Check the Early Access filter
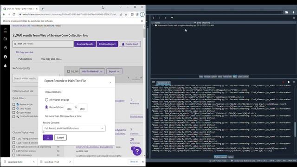 pyautogui.click(x=13, y=109)
